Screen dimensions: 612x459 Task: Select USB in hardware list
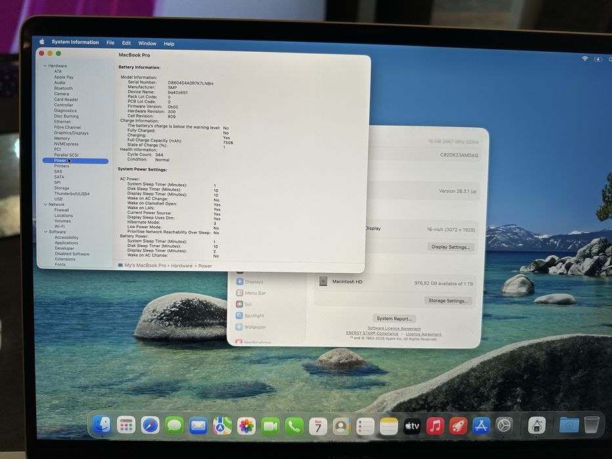58,199
